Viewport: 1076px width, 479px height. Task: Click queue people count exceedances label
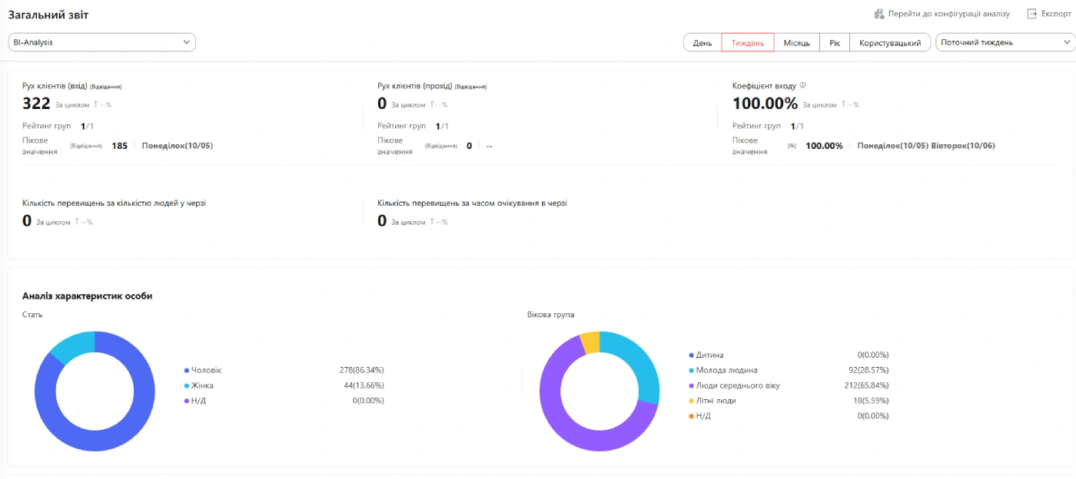click(114, 203)
